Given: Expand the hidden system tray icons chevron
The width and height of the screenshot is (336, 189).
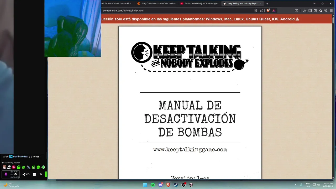Looking at the screenshot, I should (295, 185).
